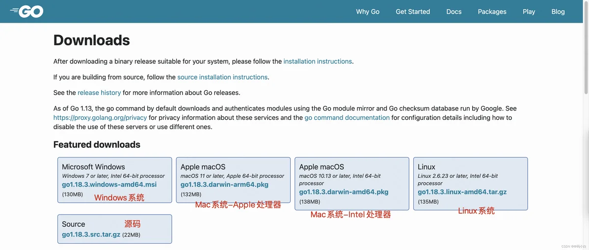This screenshot has width=589, height=250.
Task: Download go1.18.3.darwin-arm64.pkg
Action: tap(224, 185)
